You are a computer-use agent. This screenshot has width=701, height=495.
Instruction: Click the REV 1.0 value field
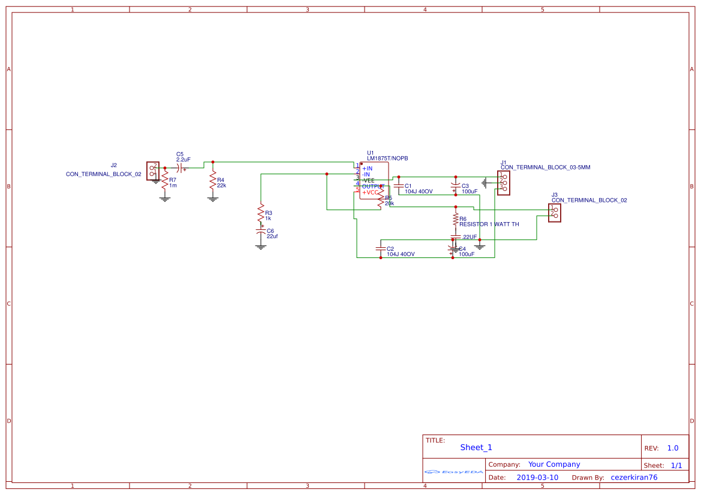[672, 447]
